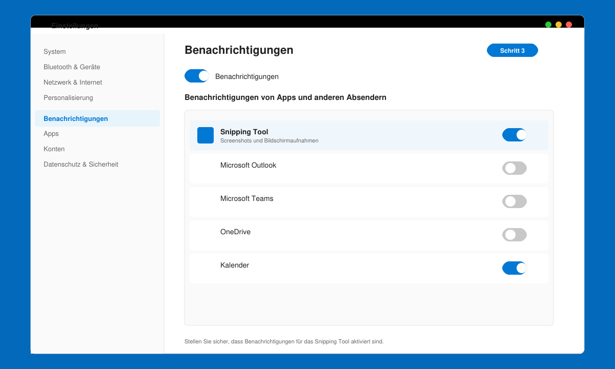Click the Kalender row label

235,265
